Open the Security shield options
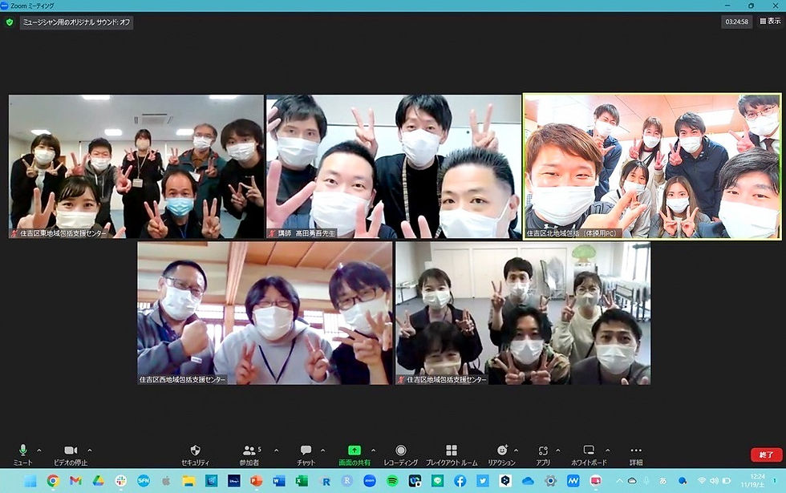 (196, 455)
